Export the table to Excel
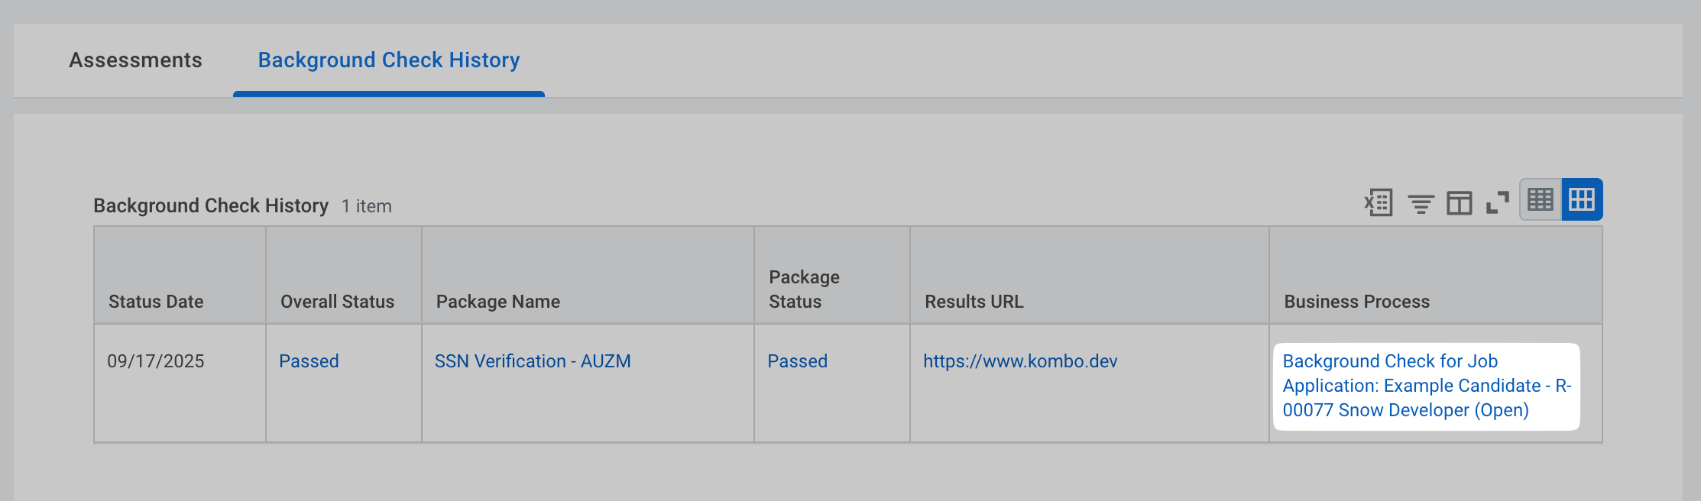 pos(1379,203)
